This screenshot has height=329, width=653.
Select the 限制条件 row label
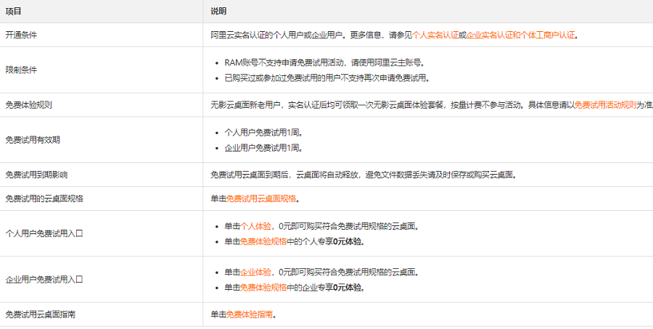coord(21,70)
